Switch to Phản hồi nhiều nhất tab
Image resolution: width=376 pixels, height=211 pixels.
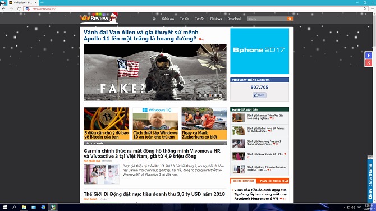274,181
